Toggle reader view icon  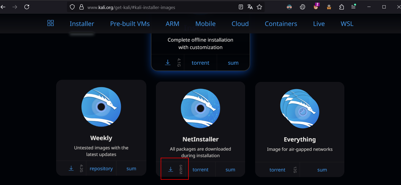[241, 7]
